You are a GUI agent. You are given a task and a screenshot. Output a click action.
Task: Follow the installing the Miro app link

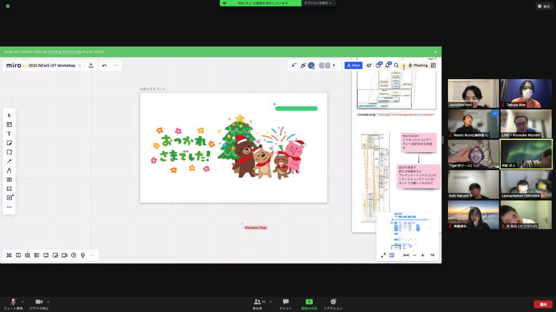64,51
